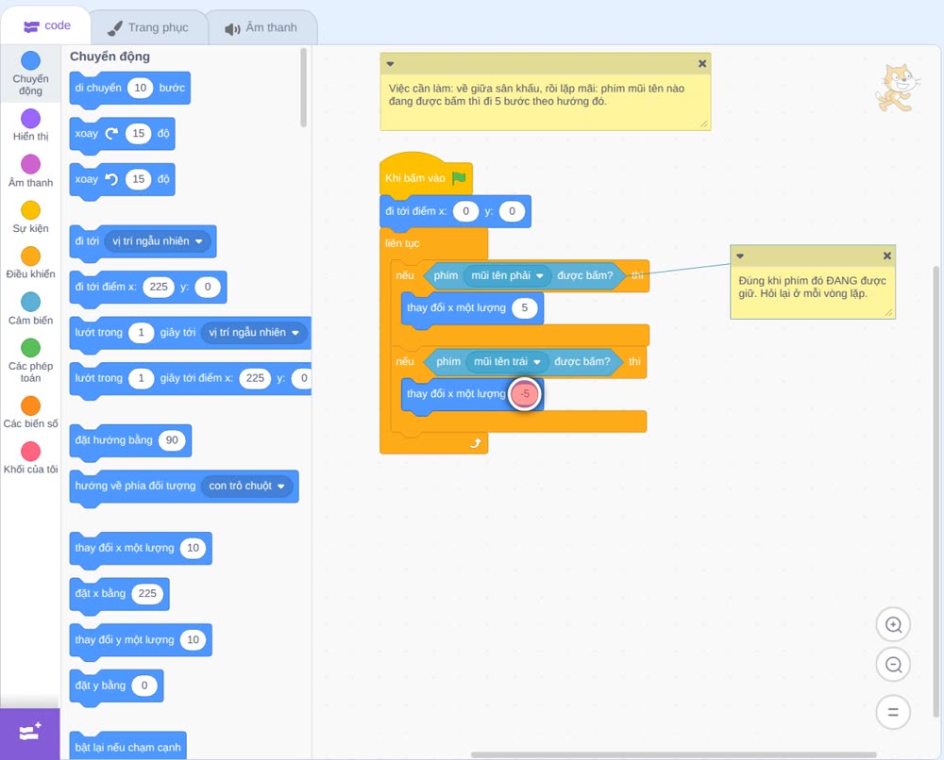Collapse the top yellow comment with its arrow
The height and width of the screenshot is (760, 944).
[x=390, y=64]
